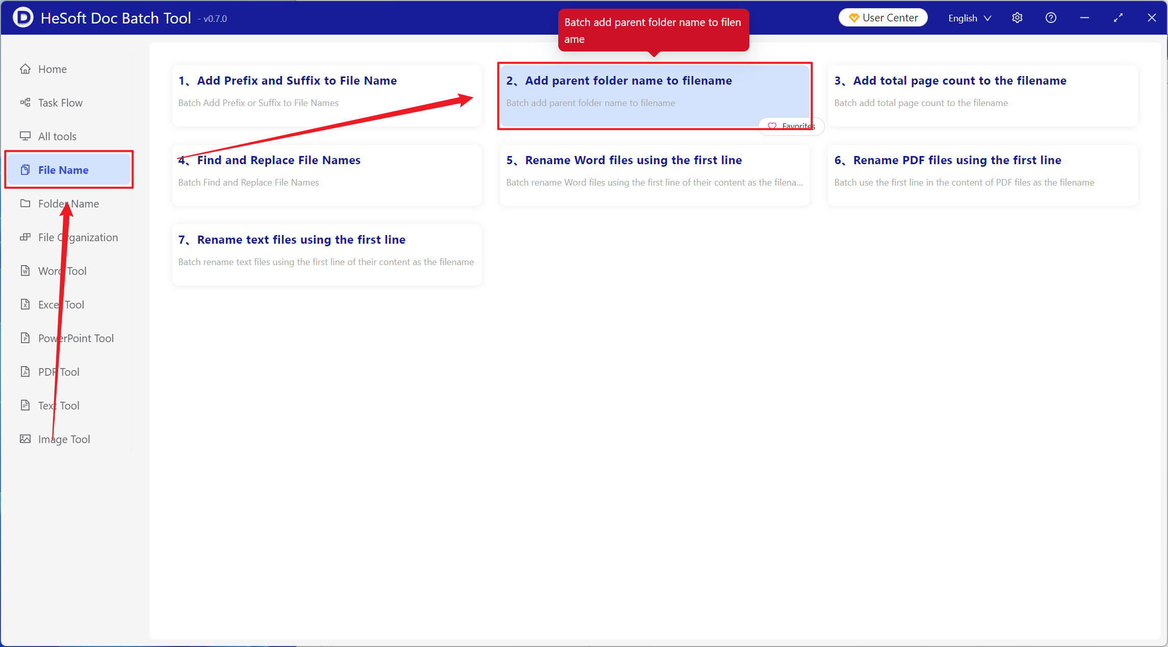Viewport: 1168px width, 647px height.
Task: Click the User Center button
Action: tap(883, 18)
